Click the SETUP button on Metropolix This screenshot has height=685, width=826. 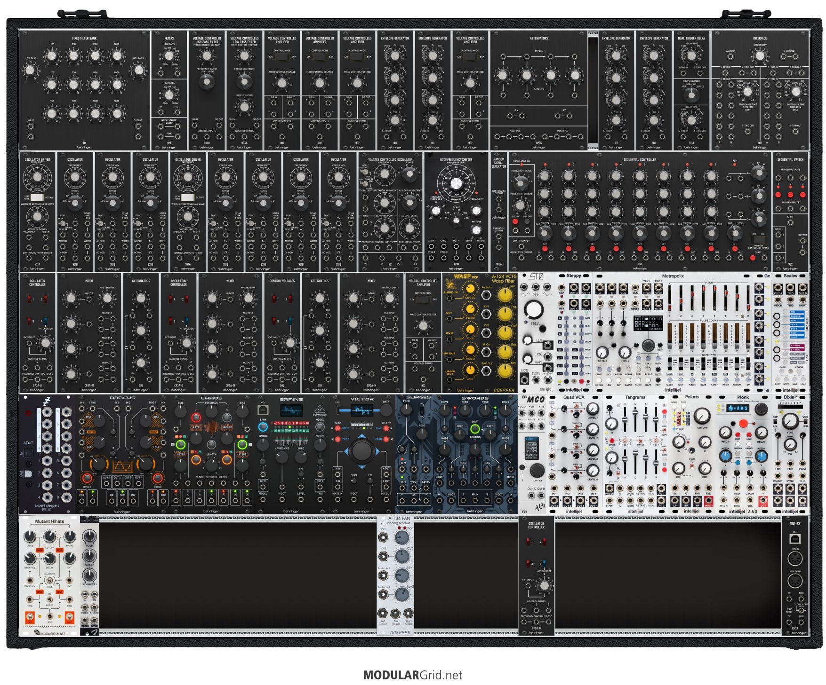(628, 370)
